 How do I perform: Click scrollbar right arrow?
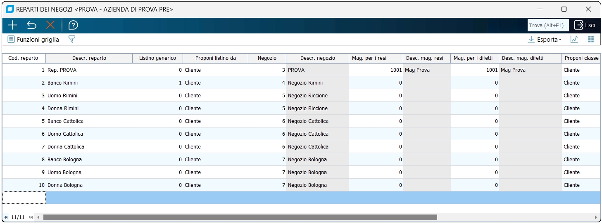point(596,217)
